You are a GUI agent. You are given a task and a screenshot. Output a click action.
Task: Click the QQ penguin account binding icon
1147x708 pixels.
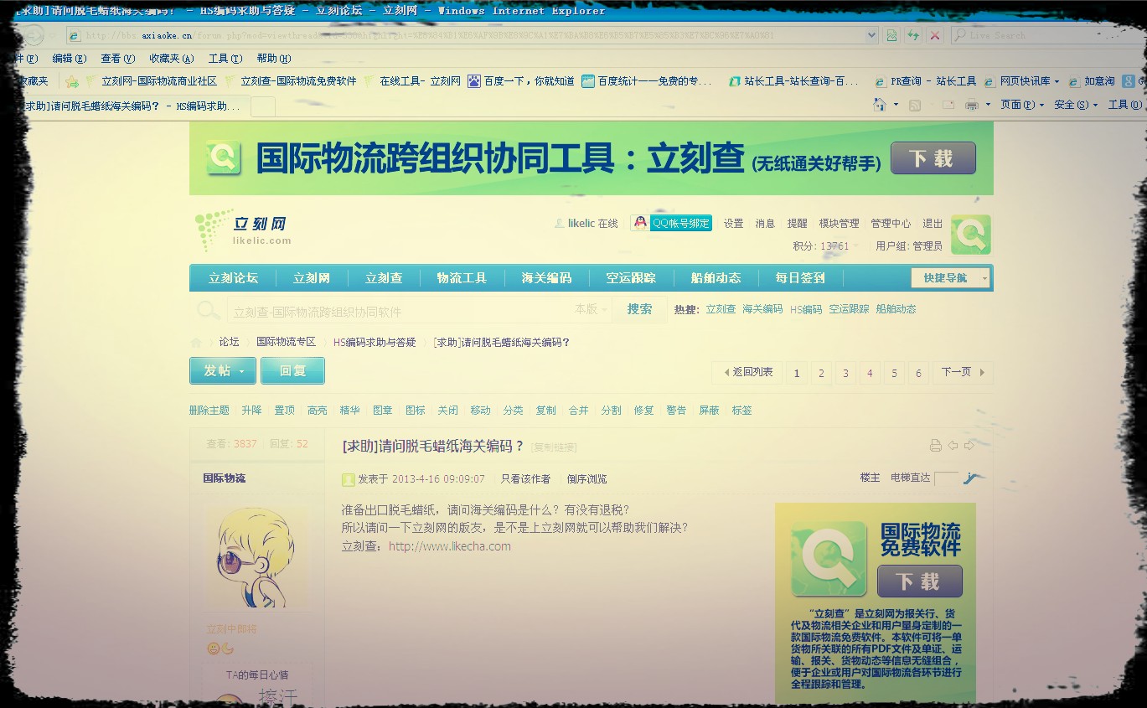pyautogui.click(x=640, y=223)
